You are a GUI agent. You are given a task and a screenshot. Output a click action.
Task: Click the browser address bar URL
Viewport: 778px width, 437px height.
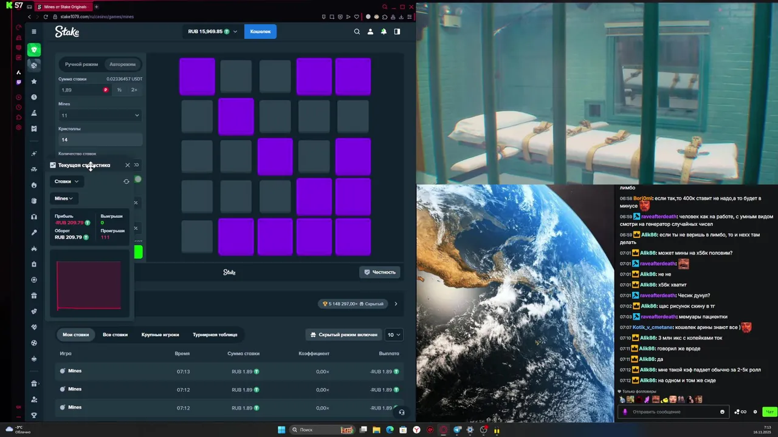(x=97, y=16)
